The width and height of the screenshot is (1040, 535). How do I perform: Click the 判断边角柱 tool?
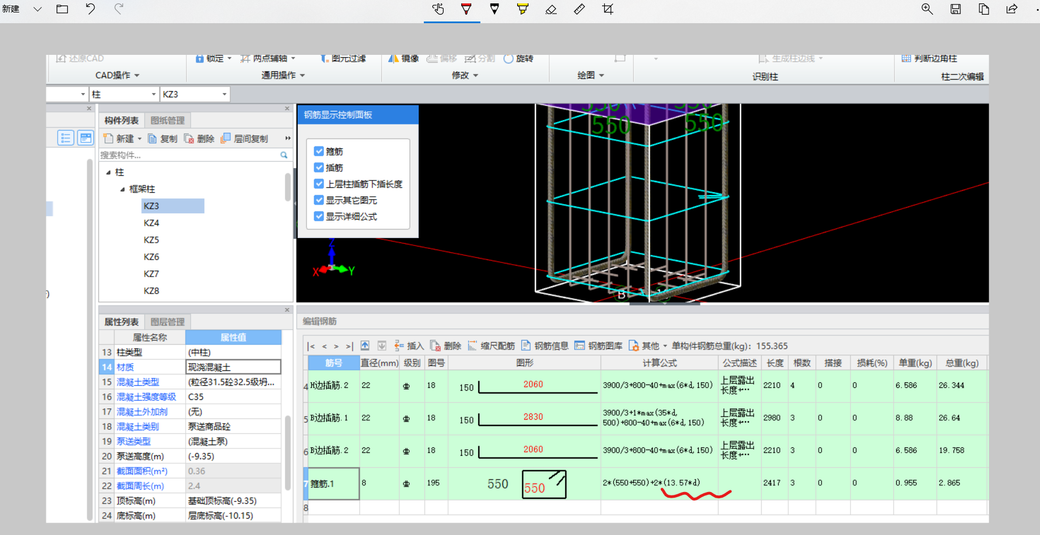pyautogui.click(x=929, y=59)
